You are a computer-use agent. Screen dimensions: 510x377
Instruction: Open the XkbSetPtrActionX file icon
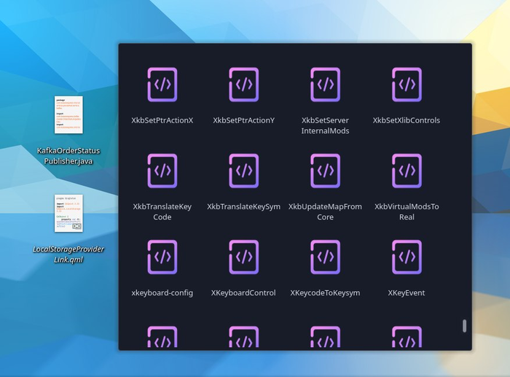162,85
